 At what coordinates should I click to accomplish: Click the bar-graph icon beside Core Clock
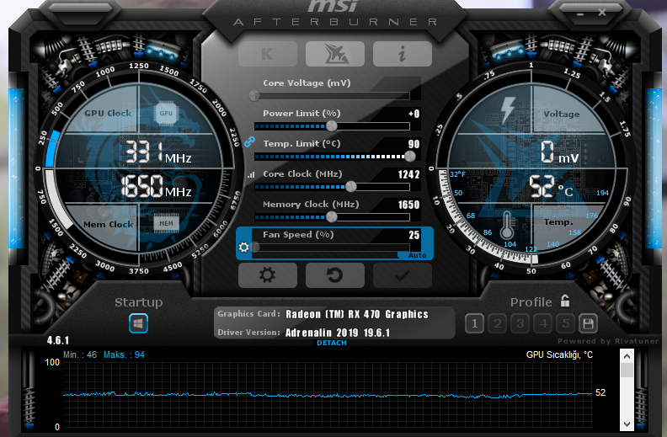pos(250,175)
